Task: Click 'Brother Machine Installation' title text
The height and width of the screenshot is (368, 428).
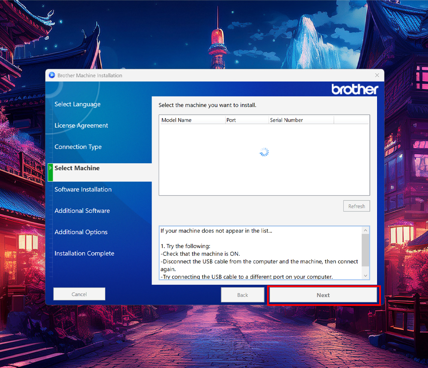Action: [x=90, y=75]
